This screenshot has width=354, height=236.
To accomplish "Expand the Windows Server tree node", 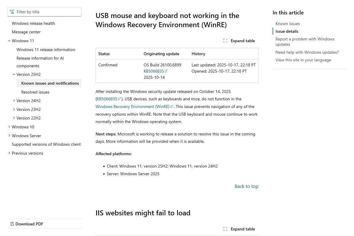I will tap(9, 136).
